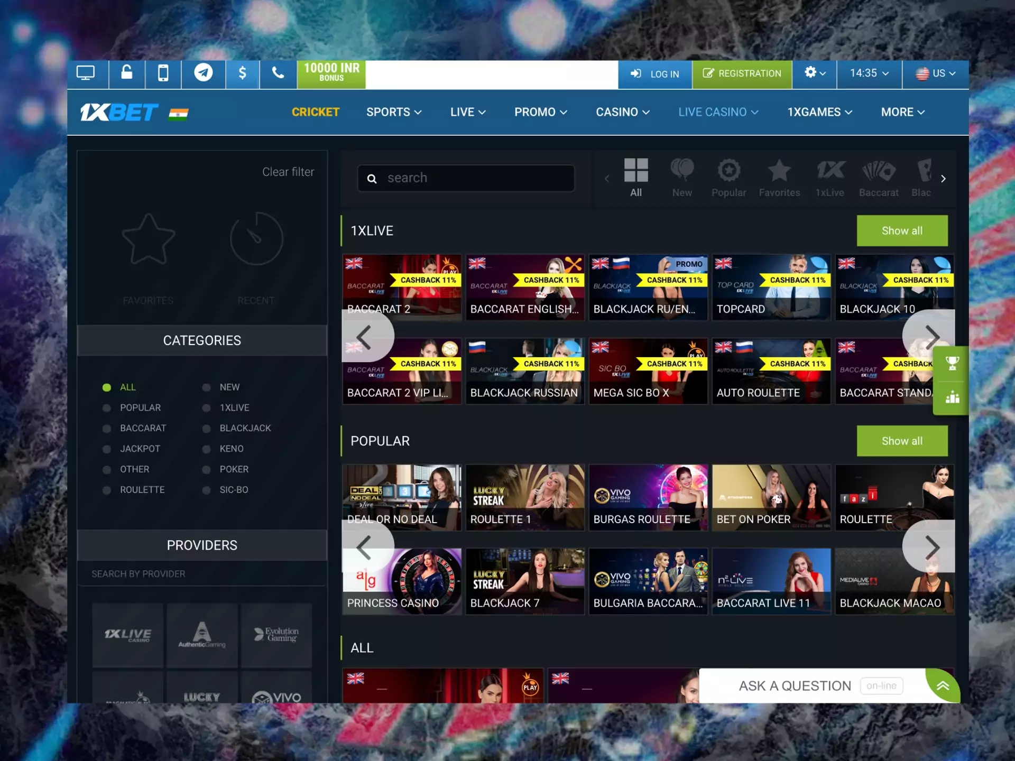Select the NEW category radio

pyautogui.click(x=207, y=387)
